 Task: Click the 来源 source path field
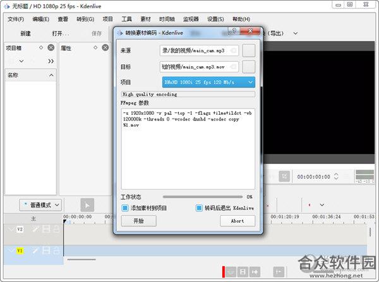199,50
